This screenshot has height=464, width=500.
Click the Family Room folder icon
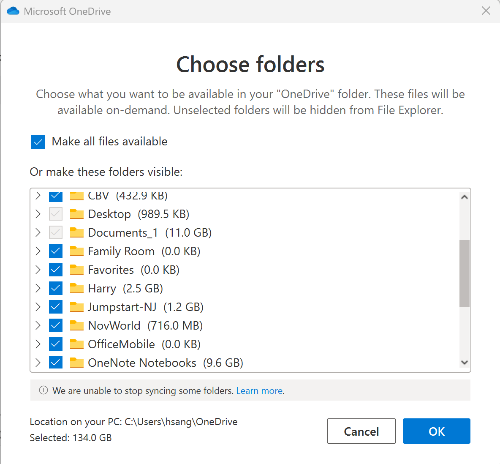pos(76,251)
